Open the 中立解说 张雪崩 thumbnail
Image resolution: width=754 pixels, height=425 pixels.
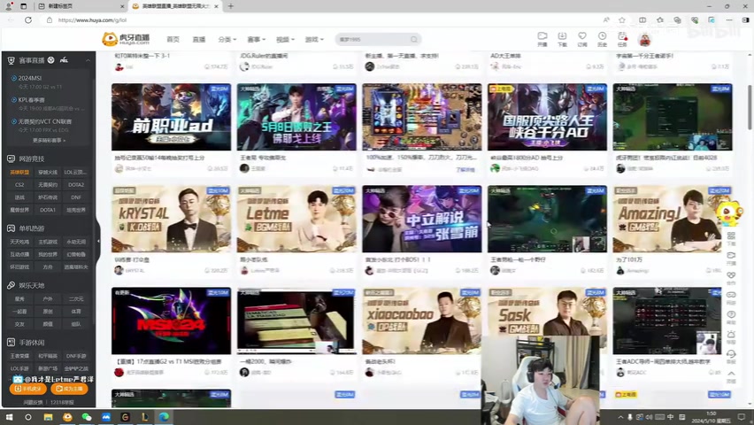(422, 219)
